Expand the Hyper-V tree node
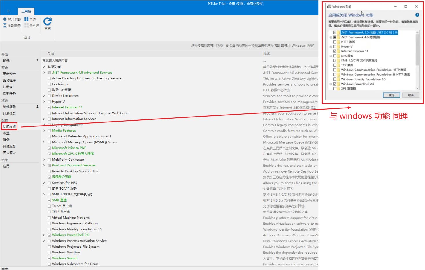Screen dimensions: 425x270 [44, 102]
